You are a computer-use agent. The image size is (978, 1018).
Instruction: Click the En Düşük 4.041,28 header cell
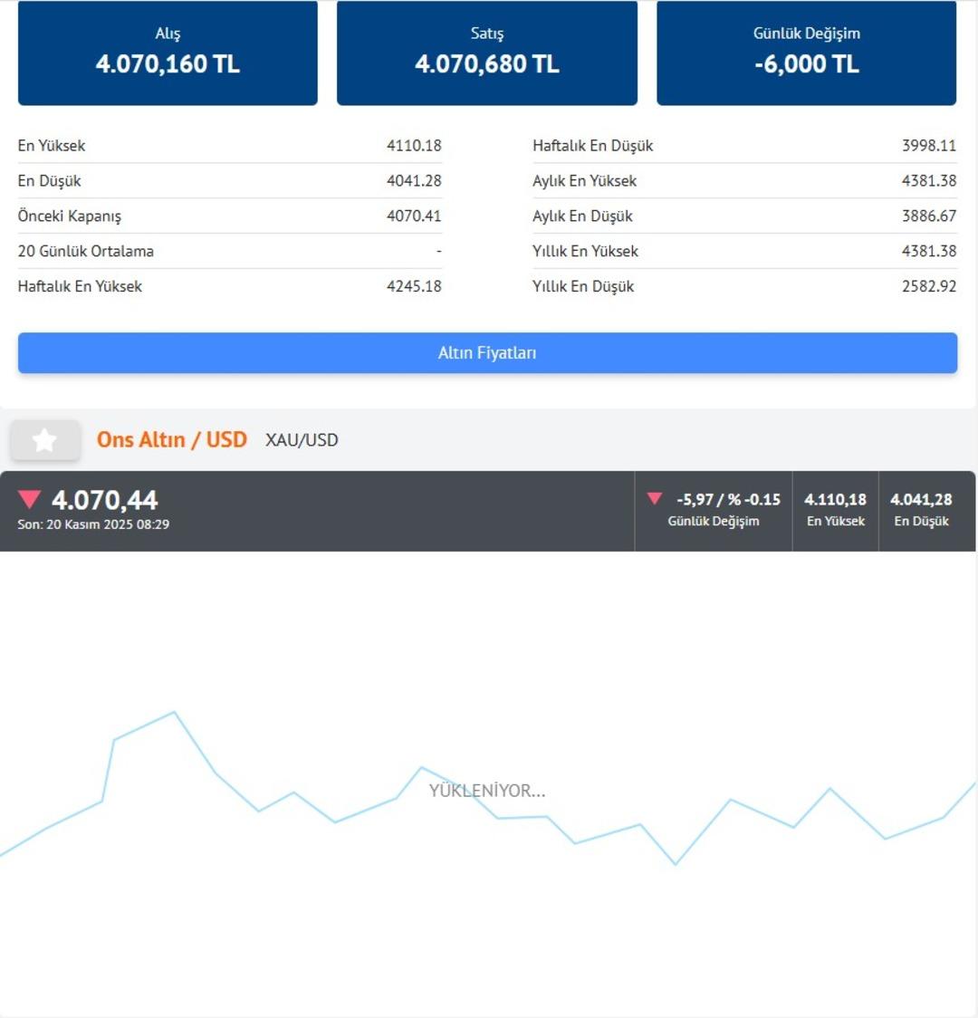click(x=921, y=510)
